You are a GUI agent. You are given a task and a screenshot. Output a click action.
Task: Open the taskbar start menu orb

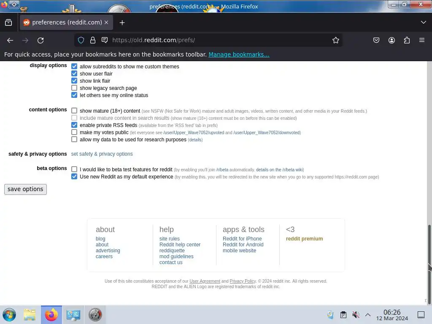(9, 315)
